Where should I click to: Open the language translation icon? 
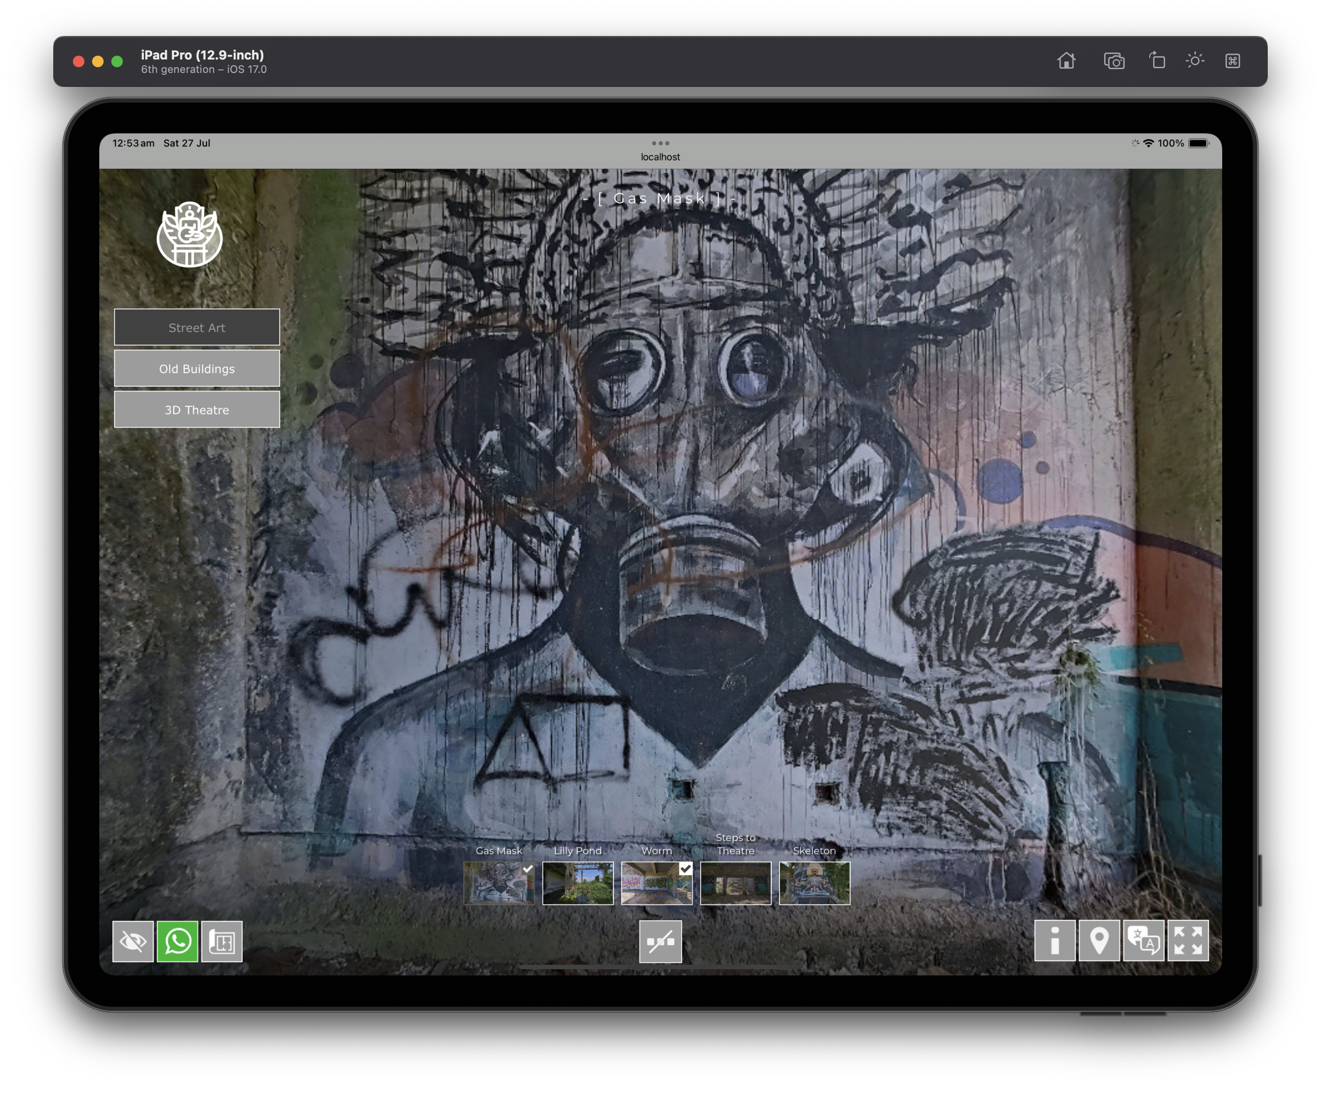click(x=1143, y=941)
